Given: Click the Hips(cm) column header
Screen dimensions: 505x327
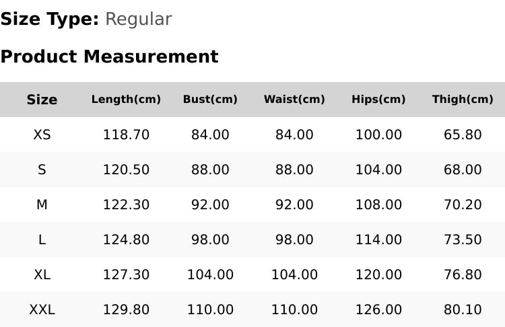Looking at the screenshot, I should (378, 100).
